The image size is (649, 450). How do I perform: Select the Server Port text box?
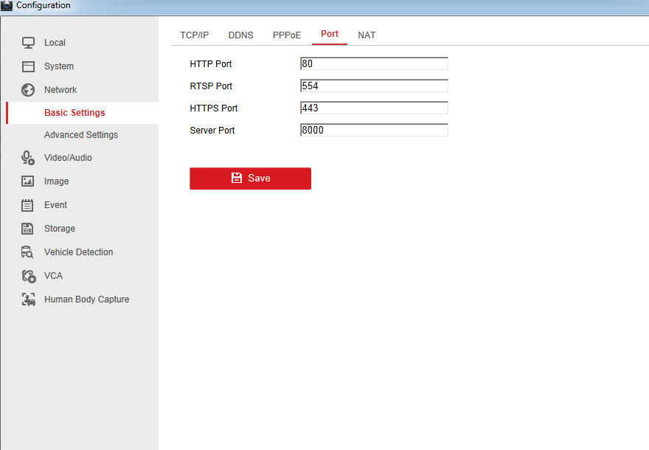pyautogui.click(x=374, y=131)
